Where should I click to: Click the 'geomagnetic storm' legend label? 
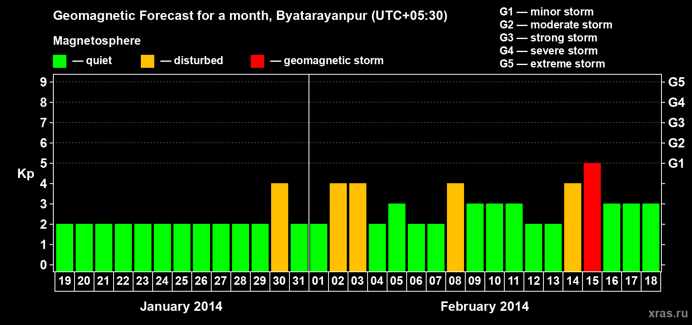coord(333,61)
